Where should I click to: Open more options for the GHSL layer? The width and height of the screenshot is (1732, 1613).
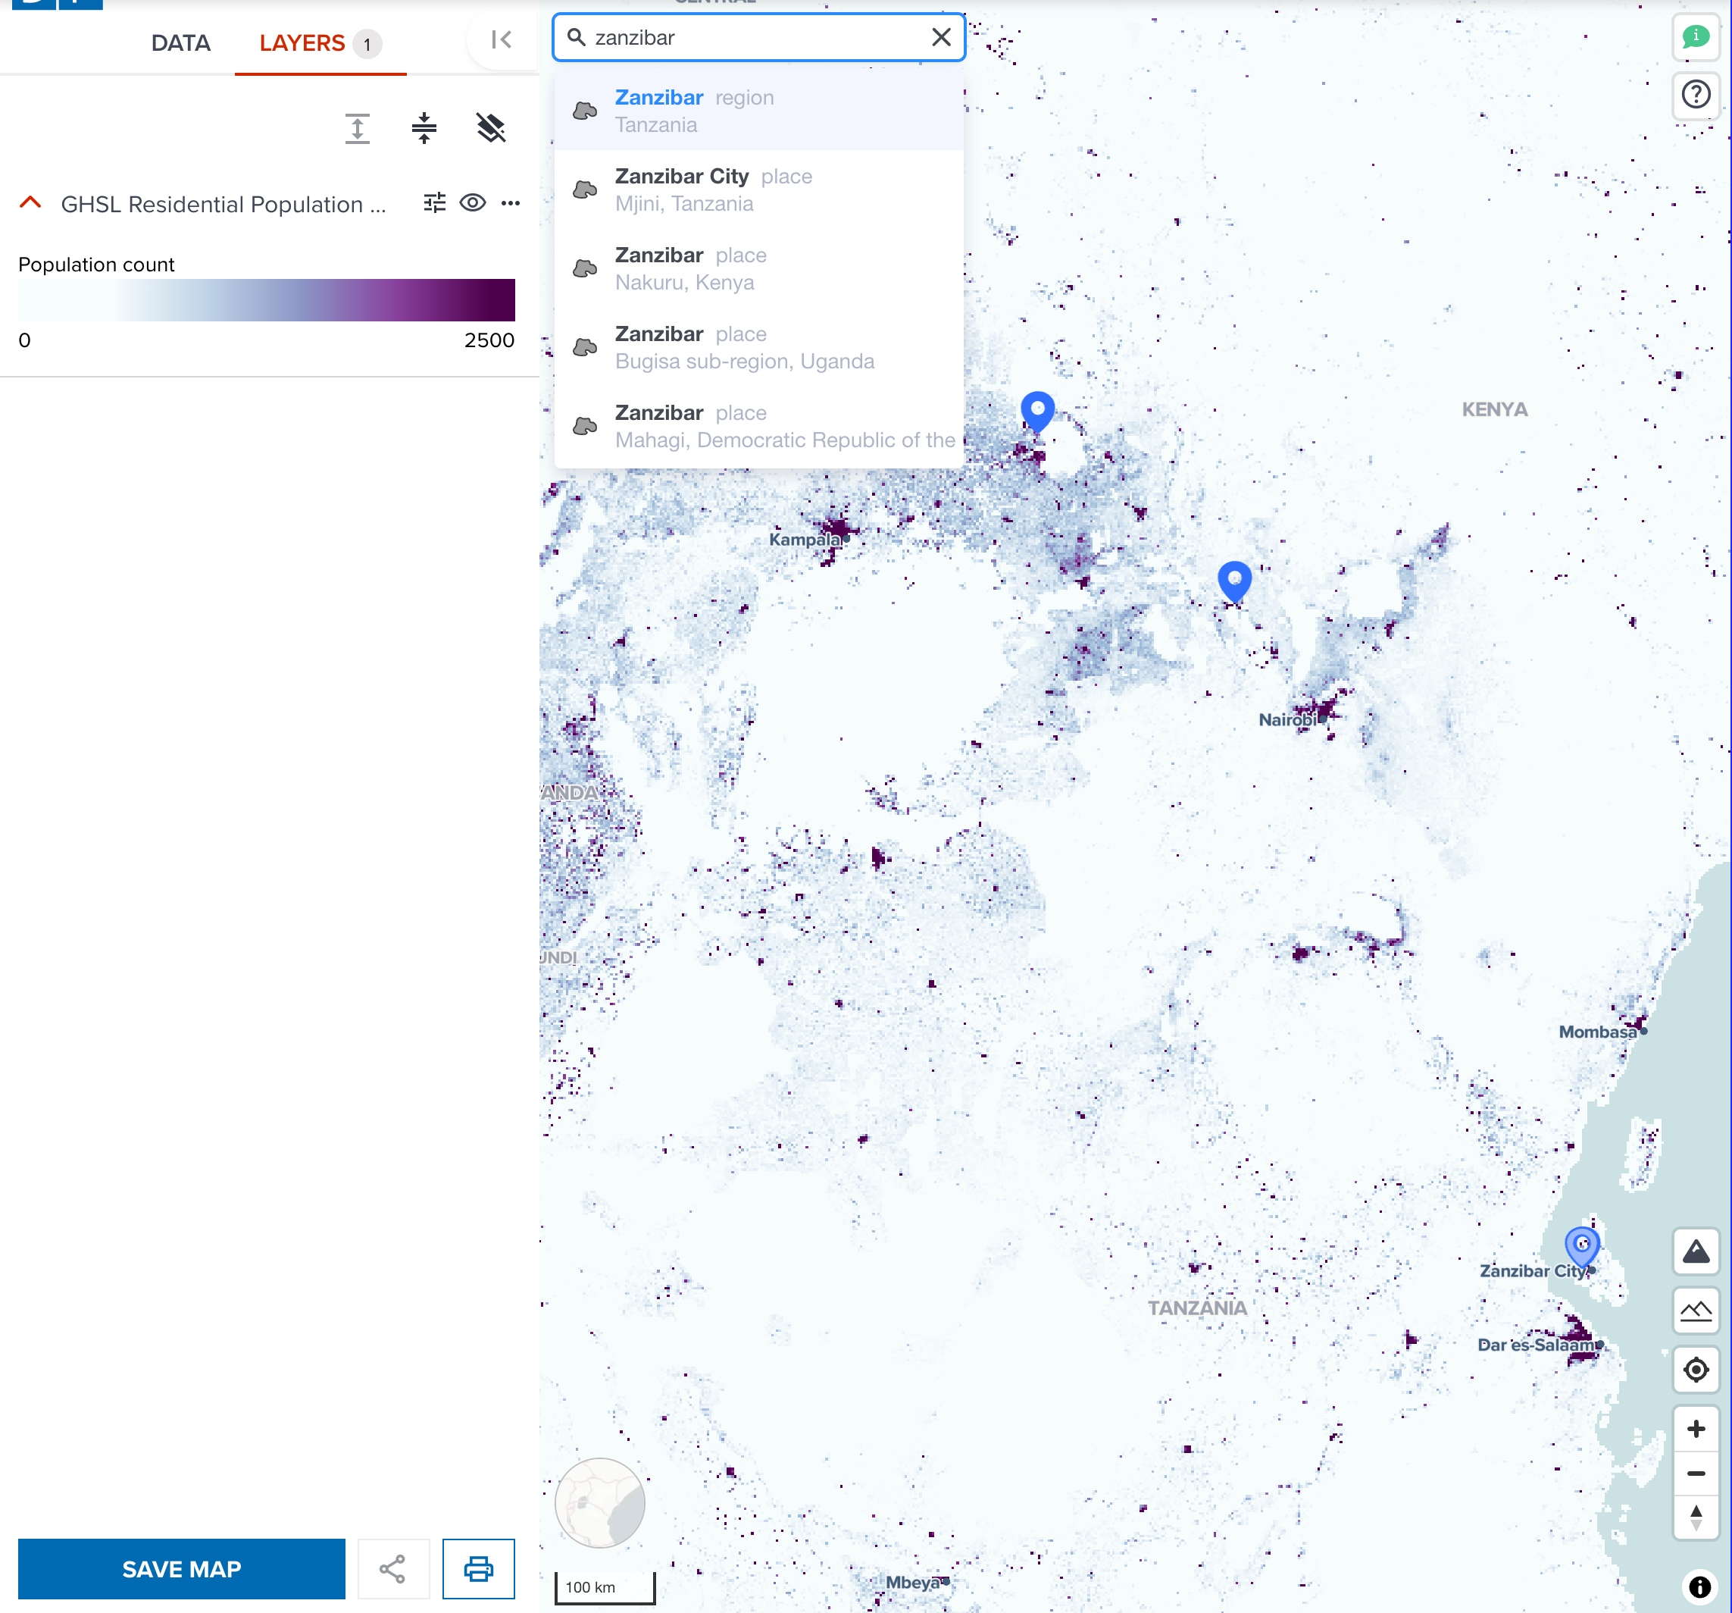(511, 203)
